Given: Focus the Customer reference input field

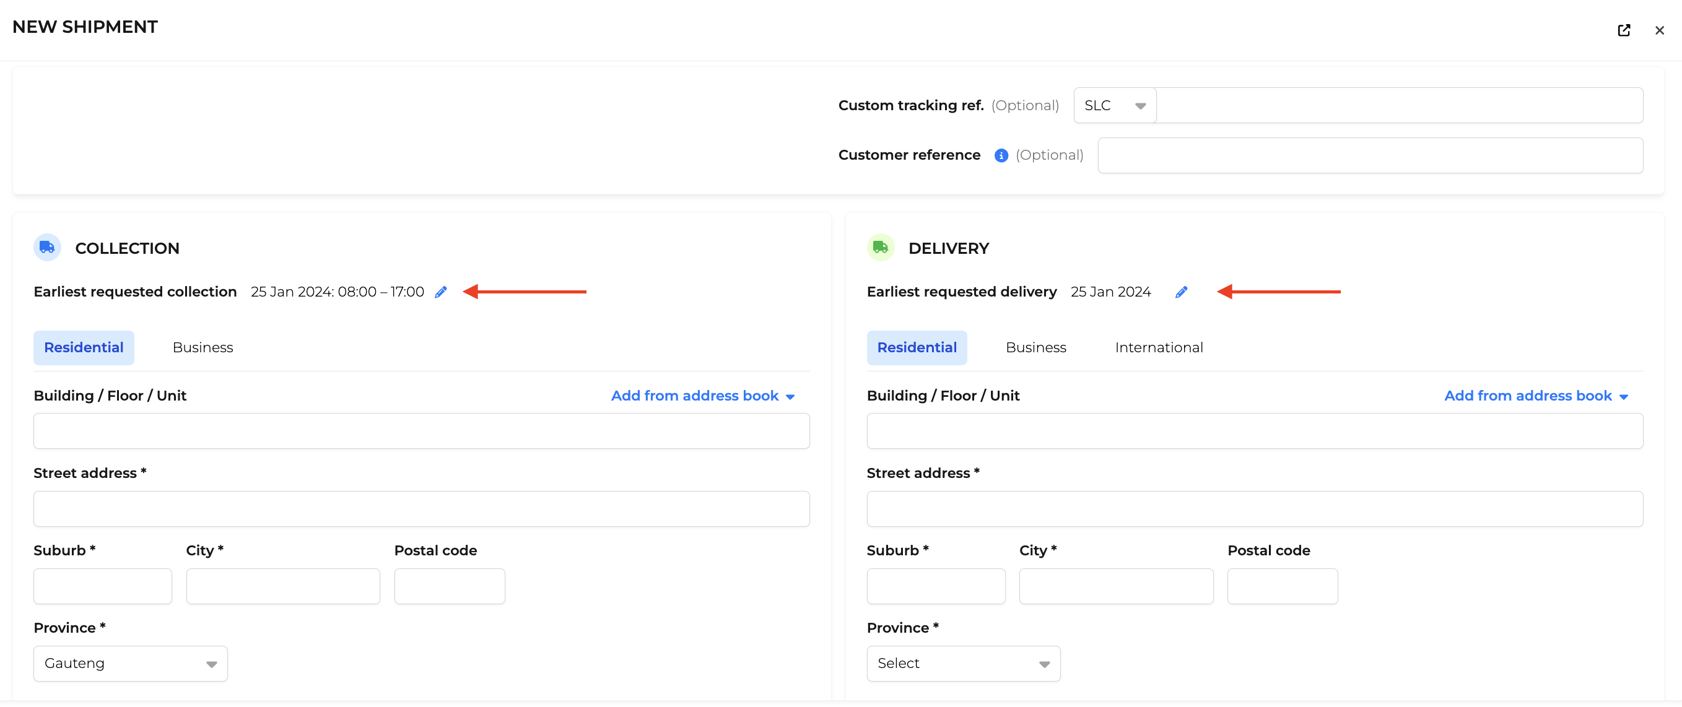Looking at the screenshot, I should click(x=1370, y=155).
